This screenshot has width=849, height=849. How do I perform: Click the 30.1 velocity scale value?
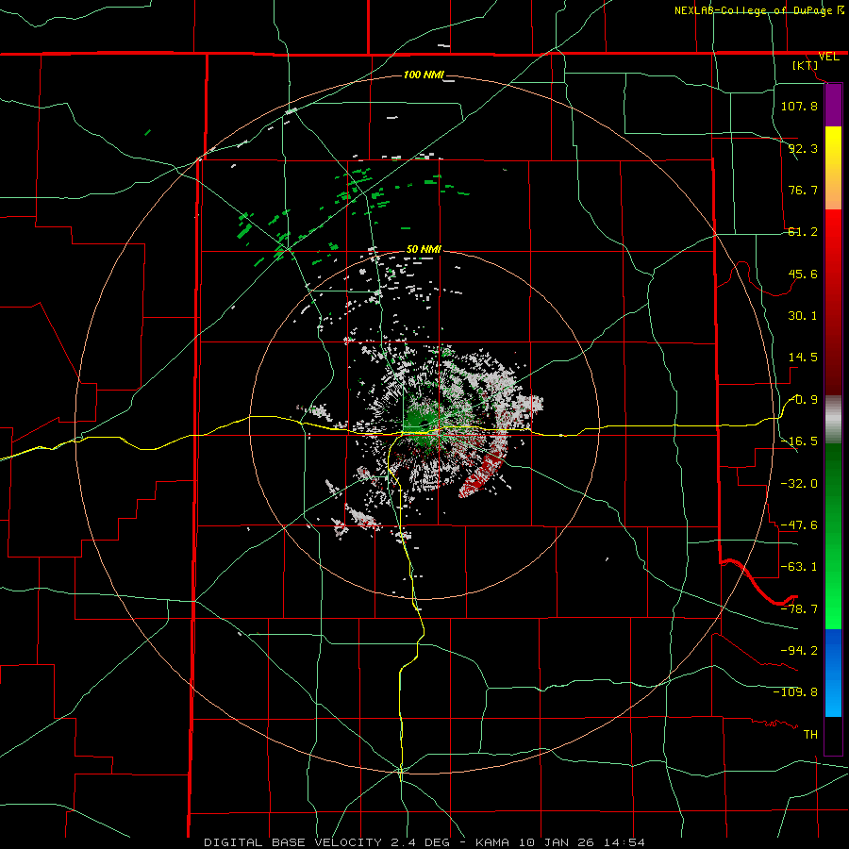point(803,316)
